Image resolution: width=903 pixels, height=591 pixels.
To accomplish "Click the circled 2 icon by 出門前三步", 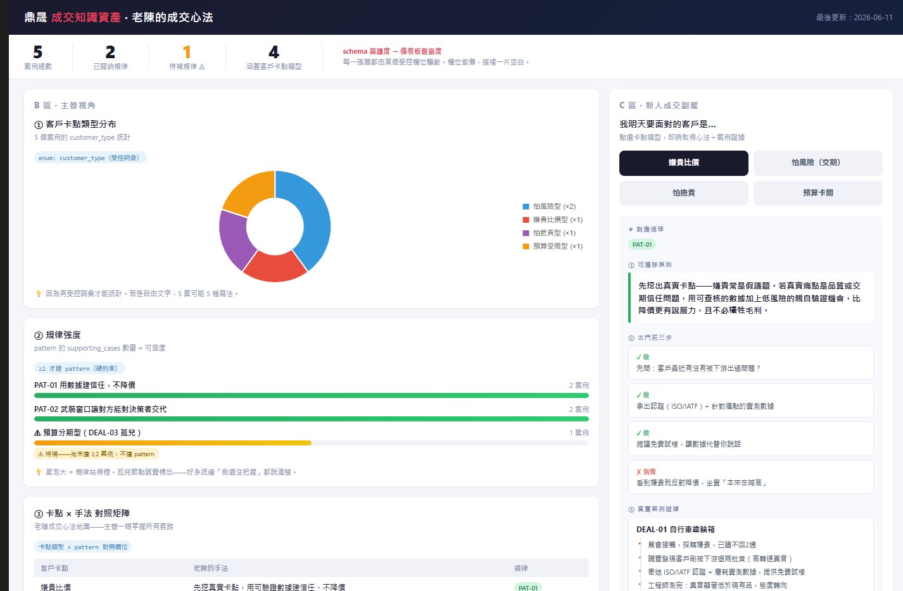I will pyautogui.click(x=631, y=338).
